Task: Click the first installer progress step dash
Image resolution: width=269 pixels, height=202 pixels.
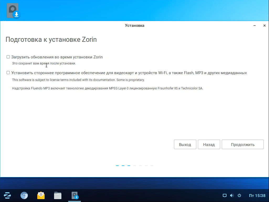Action: [117, 166]
